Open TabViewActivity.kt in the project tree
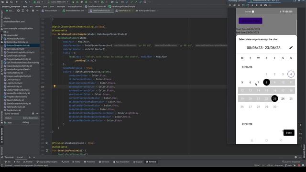 16,107
